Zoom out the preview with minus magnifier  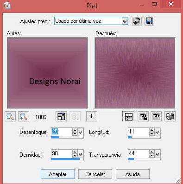pos(10,116)
